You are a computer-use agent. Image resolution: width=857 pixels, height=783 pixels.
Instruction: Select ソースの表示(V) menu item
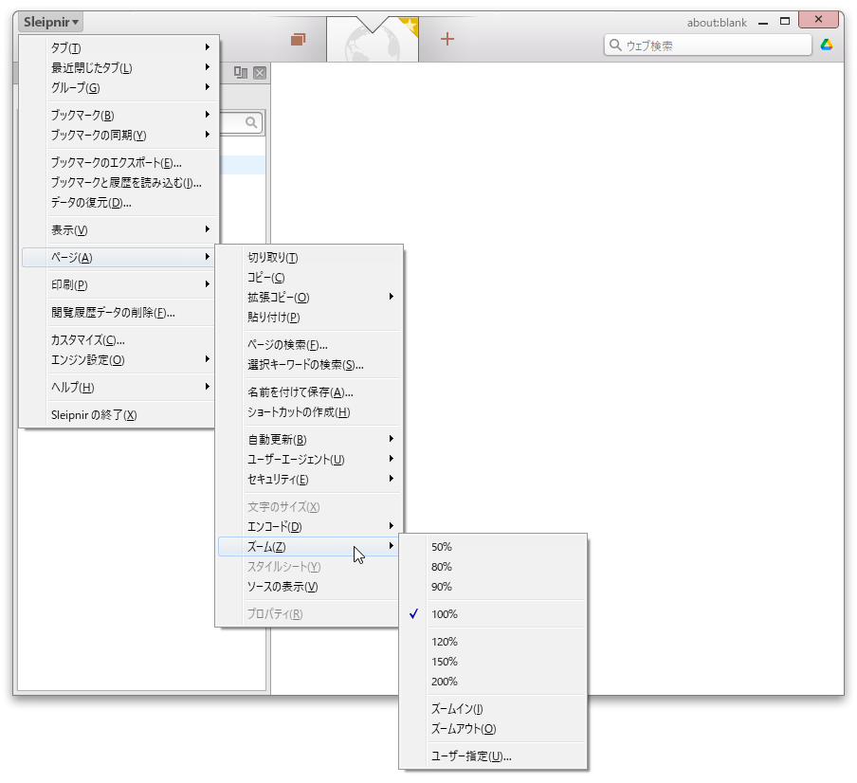click(309, 587)
